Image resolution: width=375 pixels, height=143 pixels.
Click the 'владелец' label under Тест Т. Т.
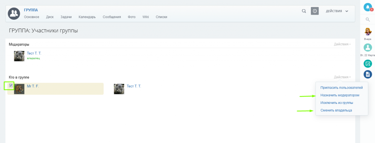click(33, 58)
